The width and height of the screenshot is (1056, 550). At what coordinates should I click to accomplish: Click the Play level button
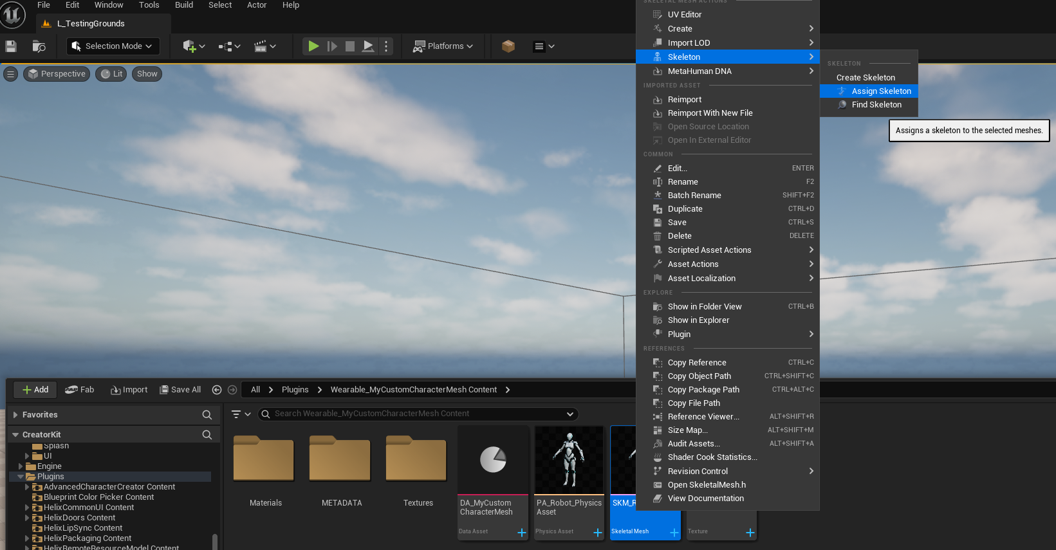[x=313, y=46]
